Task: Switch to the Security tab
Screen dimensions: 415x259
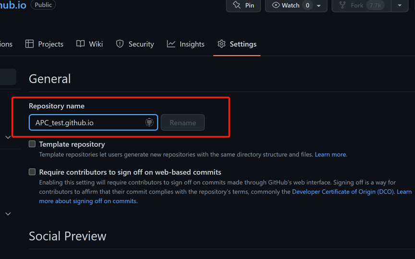Action: [x=135, y=44]
